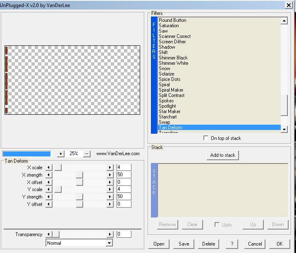Select Screen Dither filter
The height and width of the screenshot is (253, 296).
click(x=172, y=42)
